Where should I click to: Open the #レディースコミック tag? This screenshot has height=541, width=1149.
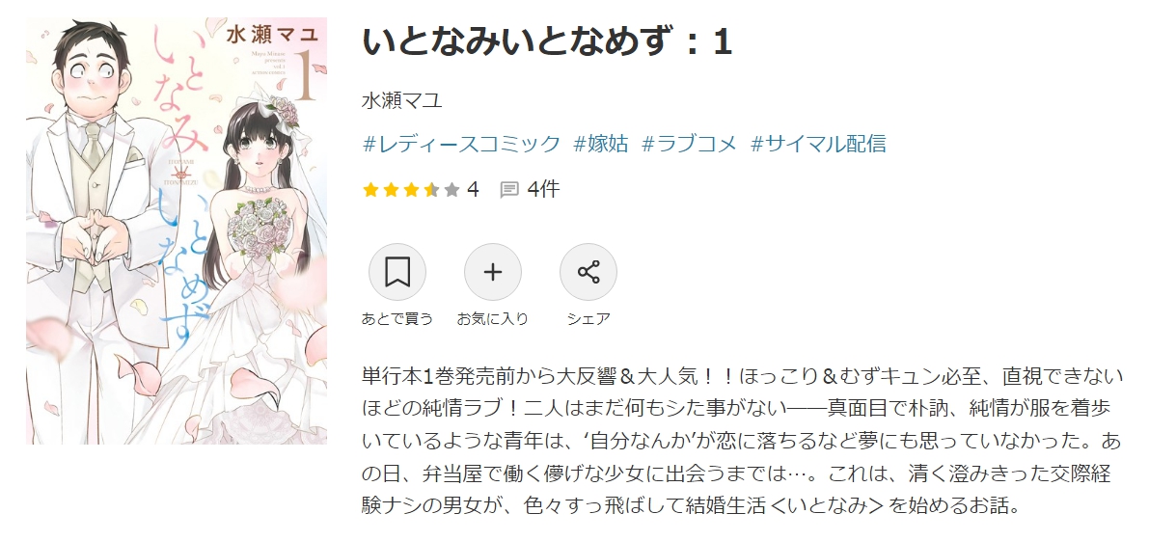[461, 144]
